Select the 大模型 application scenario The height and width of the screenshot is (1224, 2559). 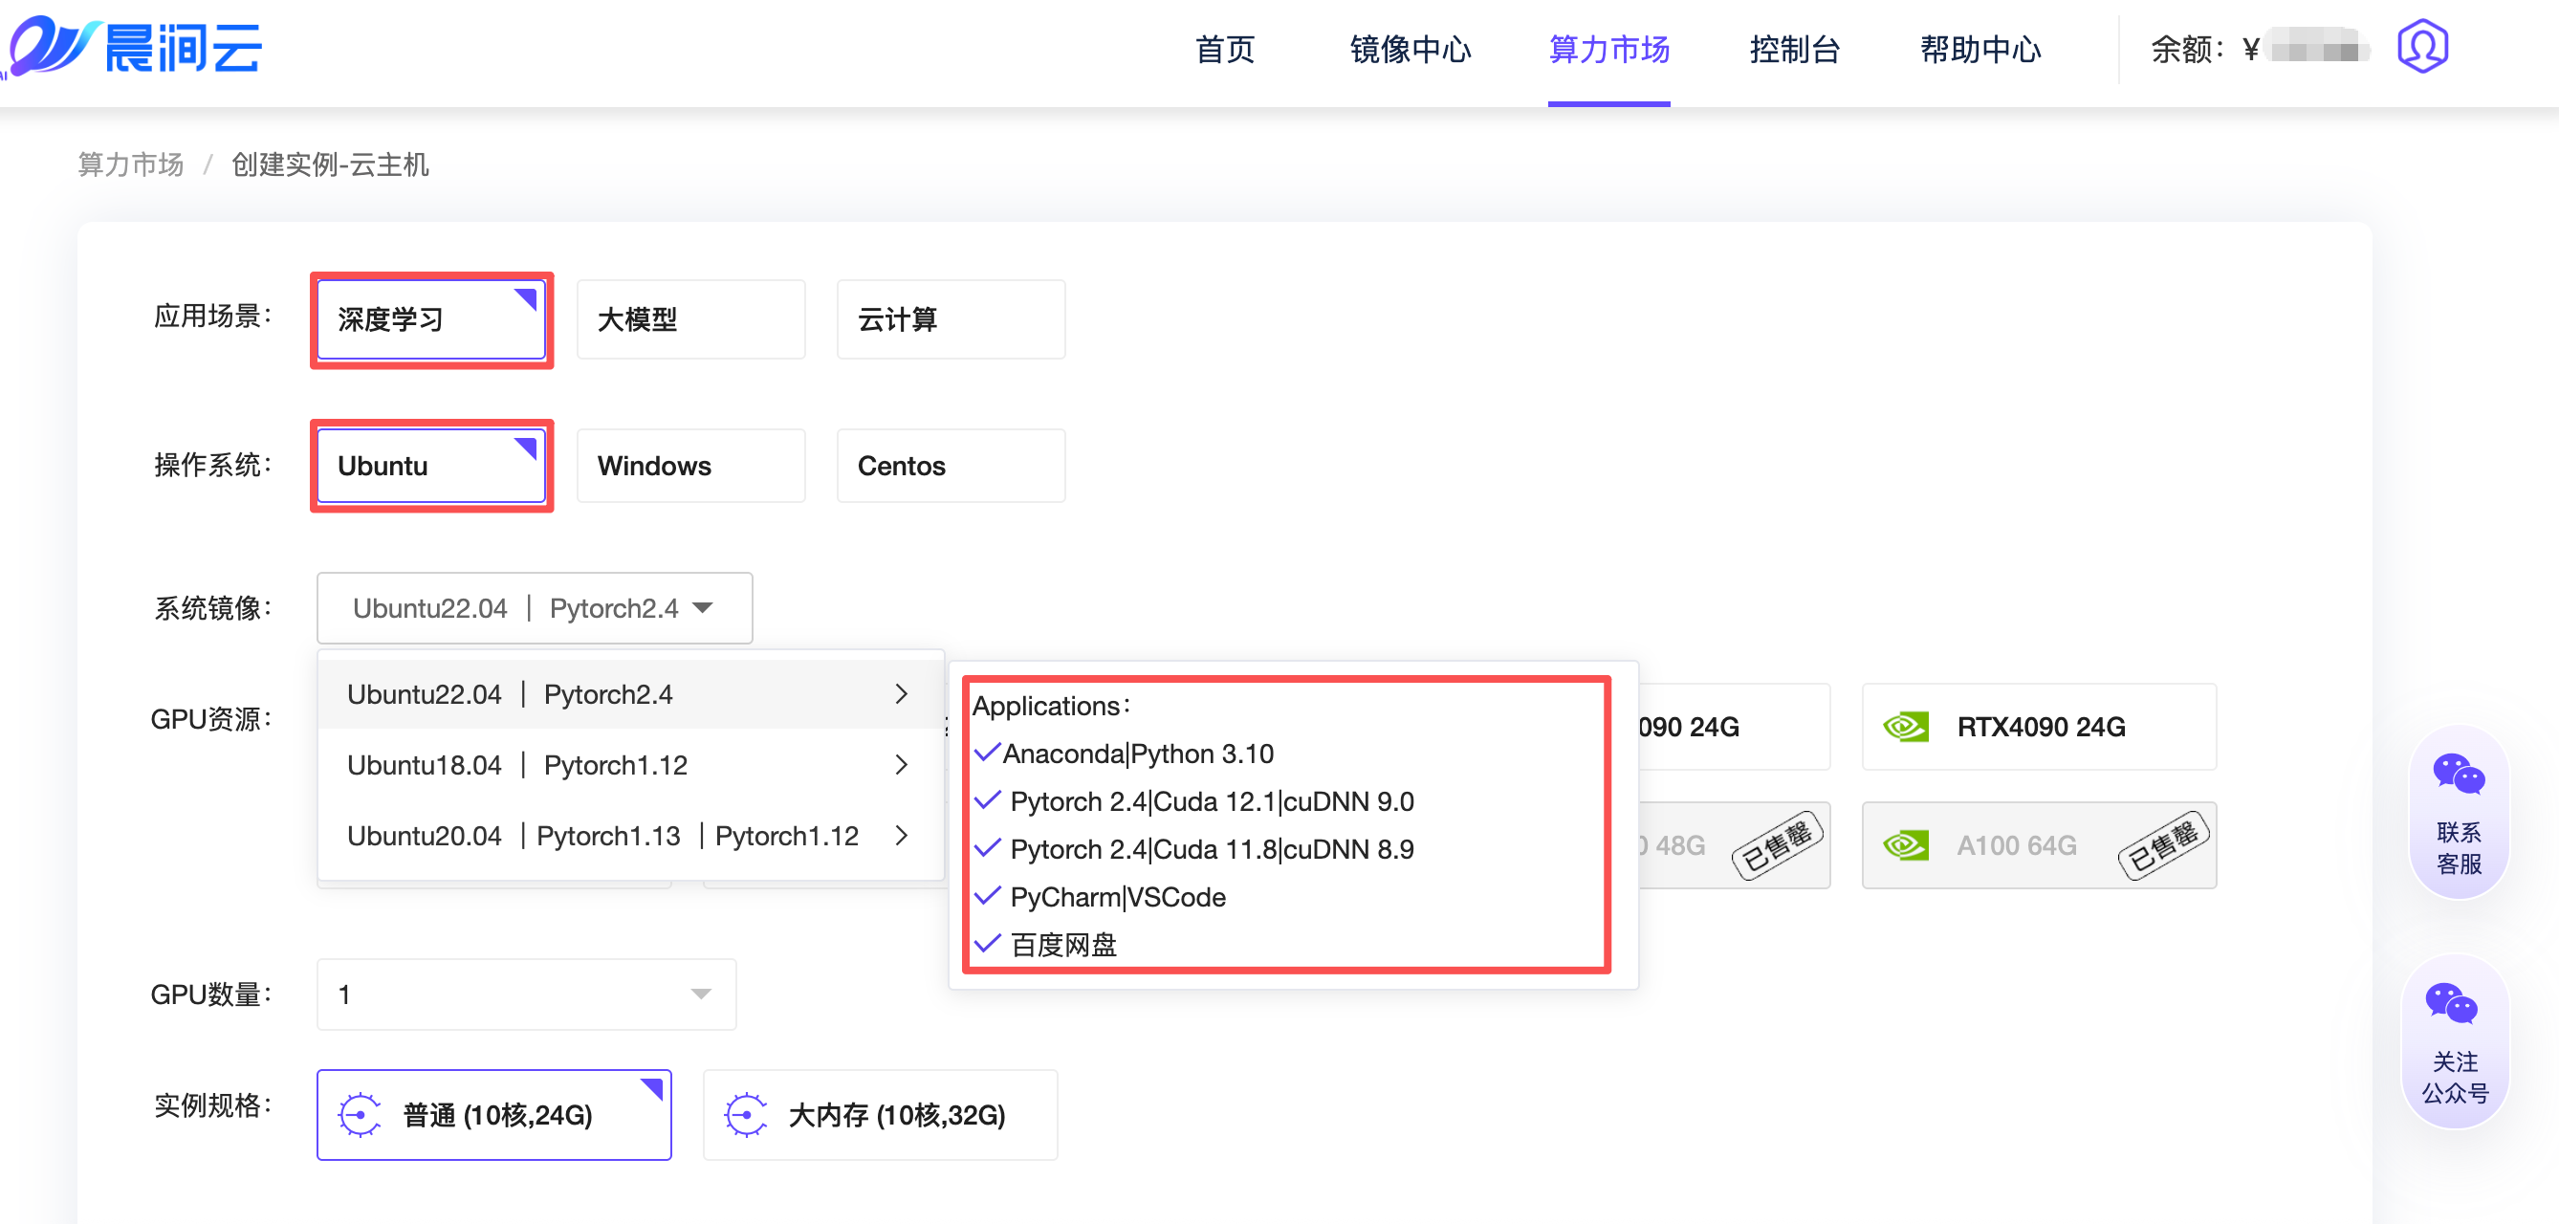click(690, 319)
